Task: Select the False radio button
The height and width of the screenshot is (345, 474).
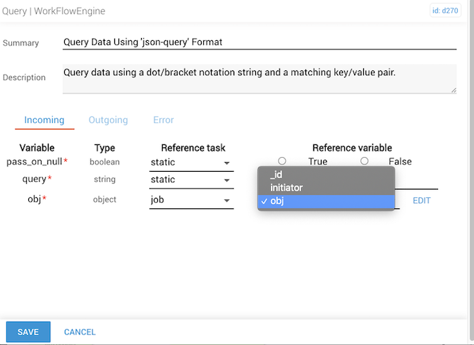Action: coord(364,161)
